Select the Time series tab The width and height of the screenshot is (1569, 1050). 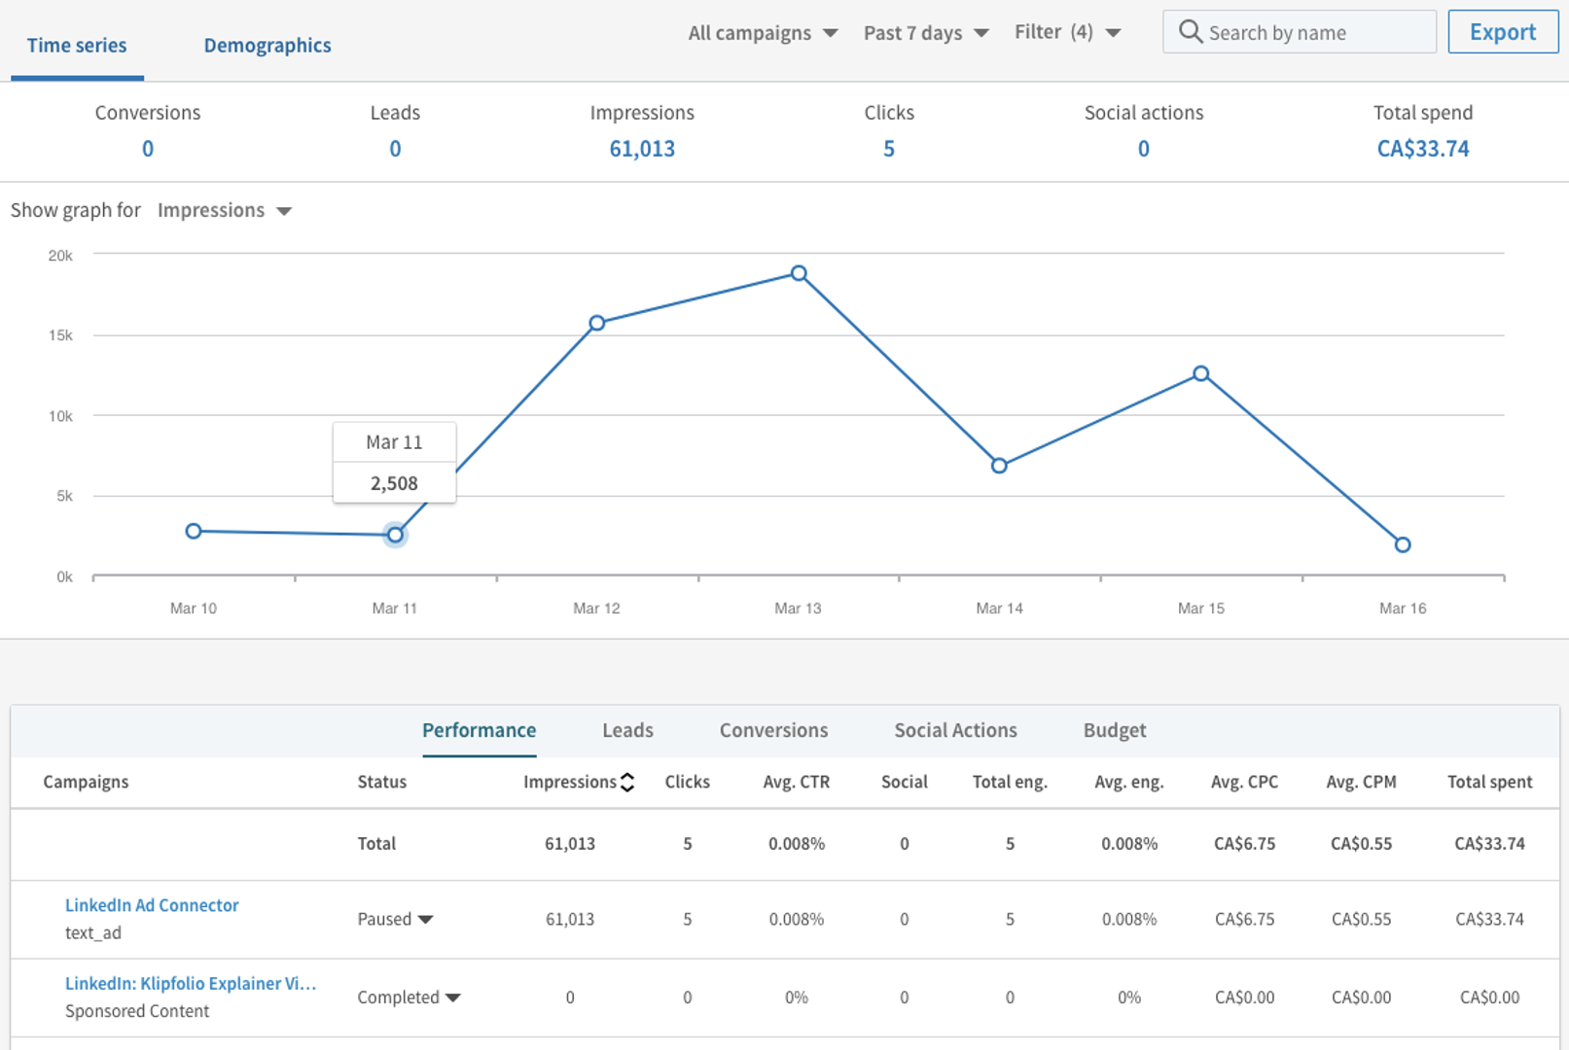[77, 46]
